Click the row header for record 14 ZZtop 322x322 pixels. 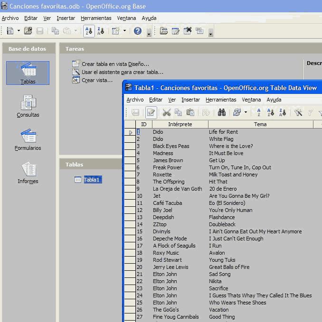pyautogui.click(x=130, y=224)
